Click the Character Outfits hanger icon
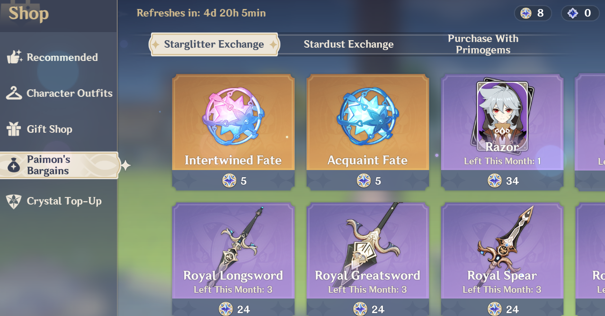 point(14,93)
